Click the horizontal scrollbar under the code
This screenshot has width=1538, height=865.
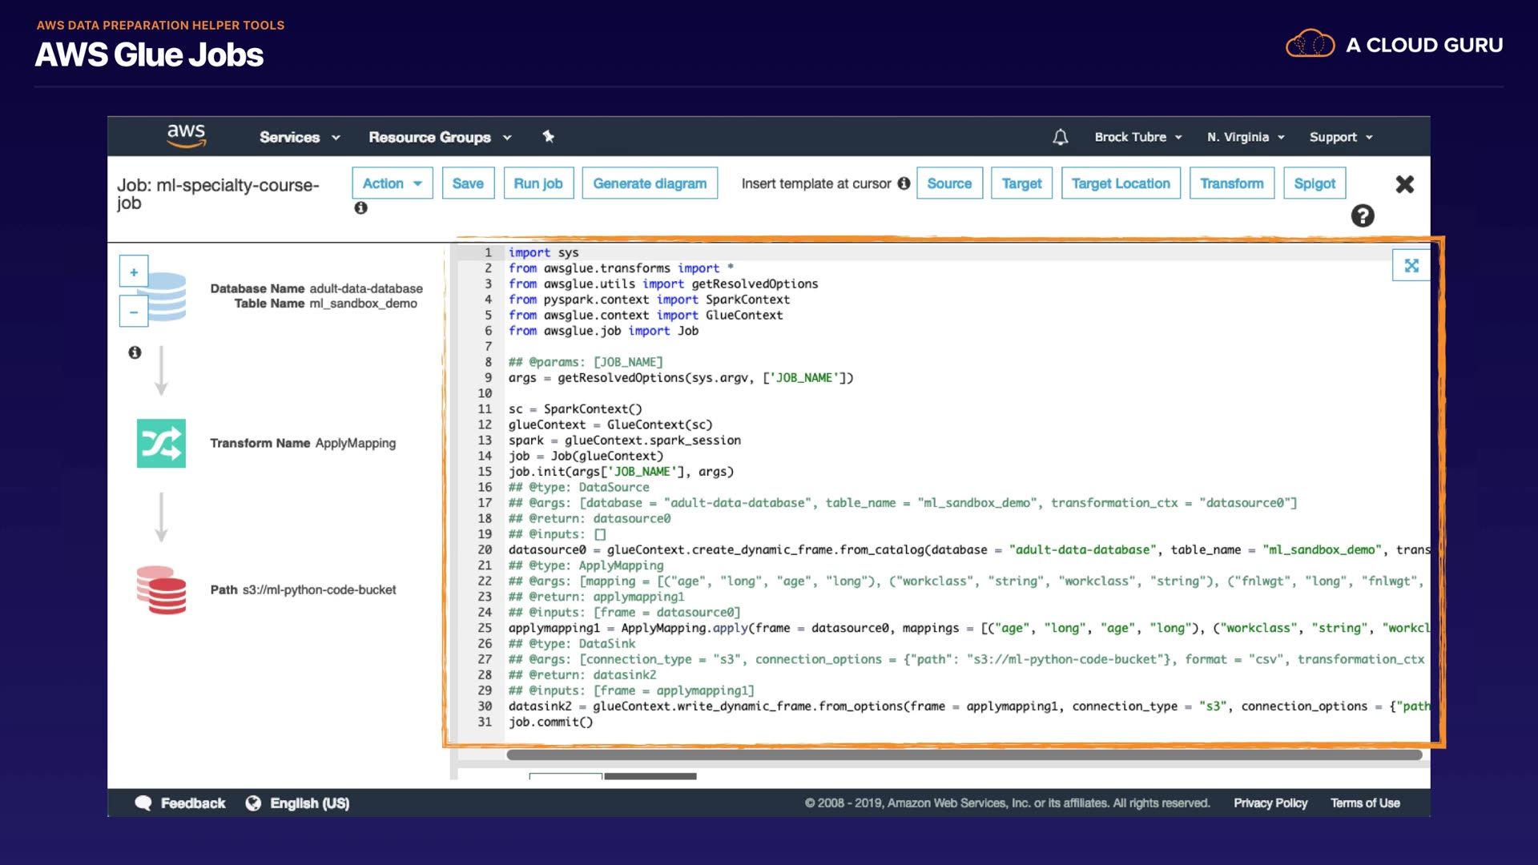[x=964, y=754]
